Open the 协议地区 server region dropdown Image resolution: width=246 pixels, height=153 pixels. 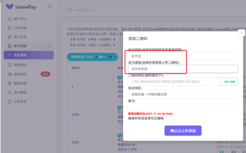pyautogui.click(x=183, y=94)
